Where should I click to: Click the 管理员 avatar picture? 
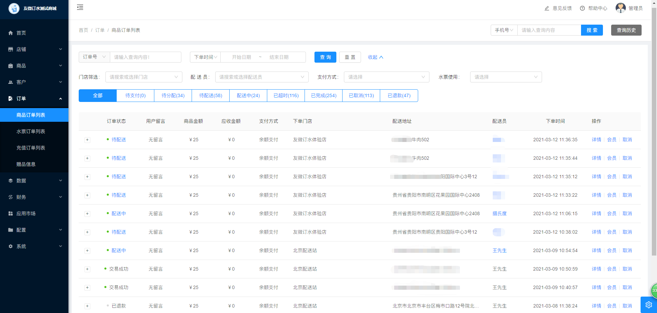point(621,8)
